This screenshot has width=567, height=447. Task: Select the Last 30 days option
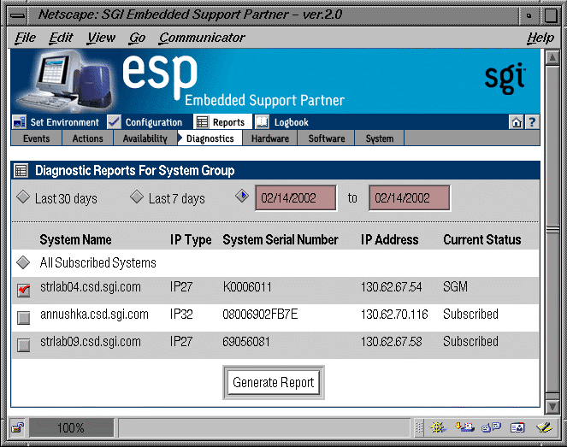point(23,197)
